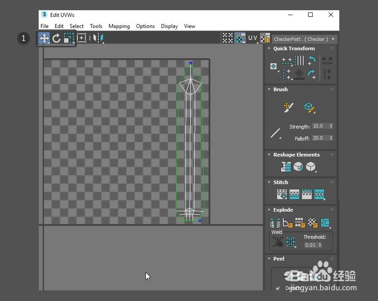The image size is (378, 301).
Task: Select the Scale Selected Subobjects tool
Action: click(69, 38)
